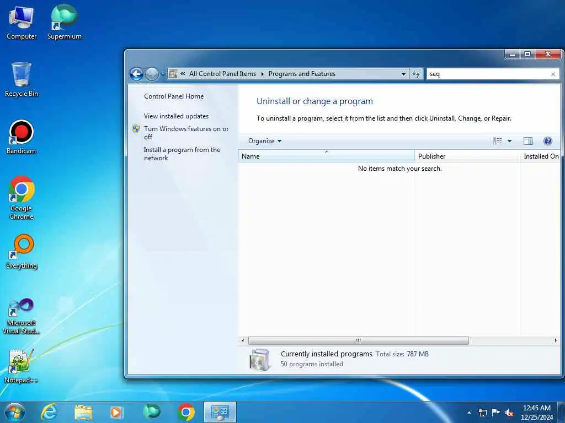Click the Control Panel taskbar button
The height and width of the screenshot is (423, 565).
point(220,412)
